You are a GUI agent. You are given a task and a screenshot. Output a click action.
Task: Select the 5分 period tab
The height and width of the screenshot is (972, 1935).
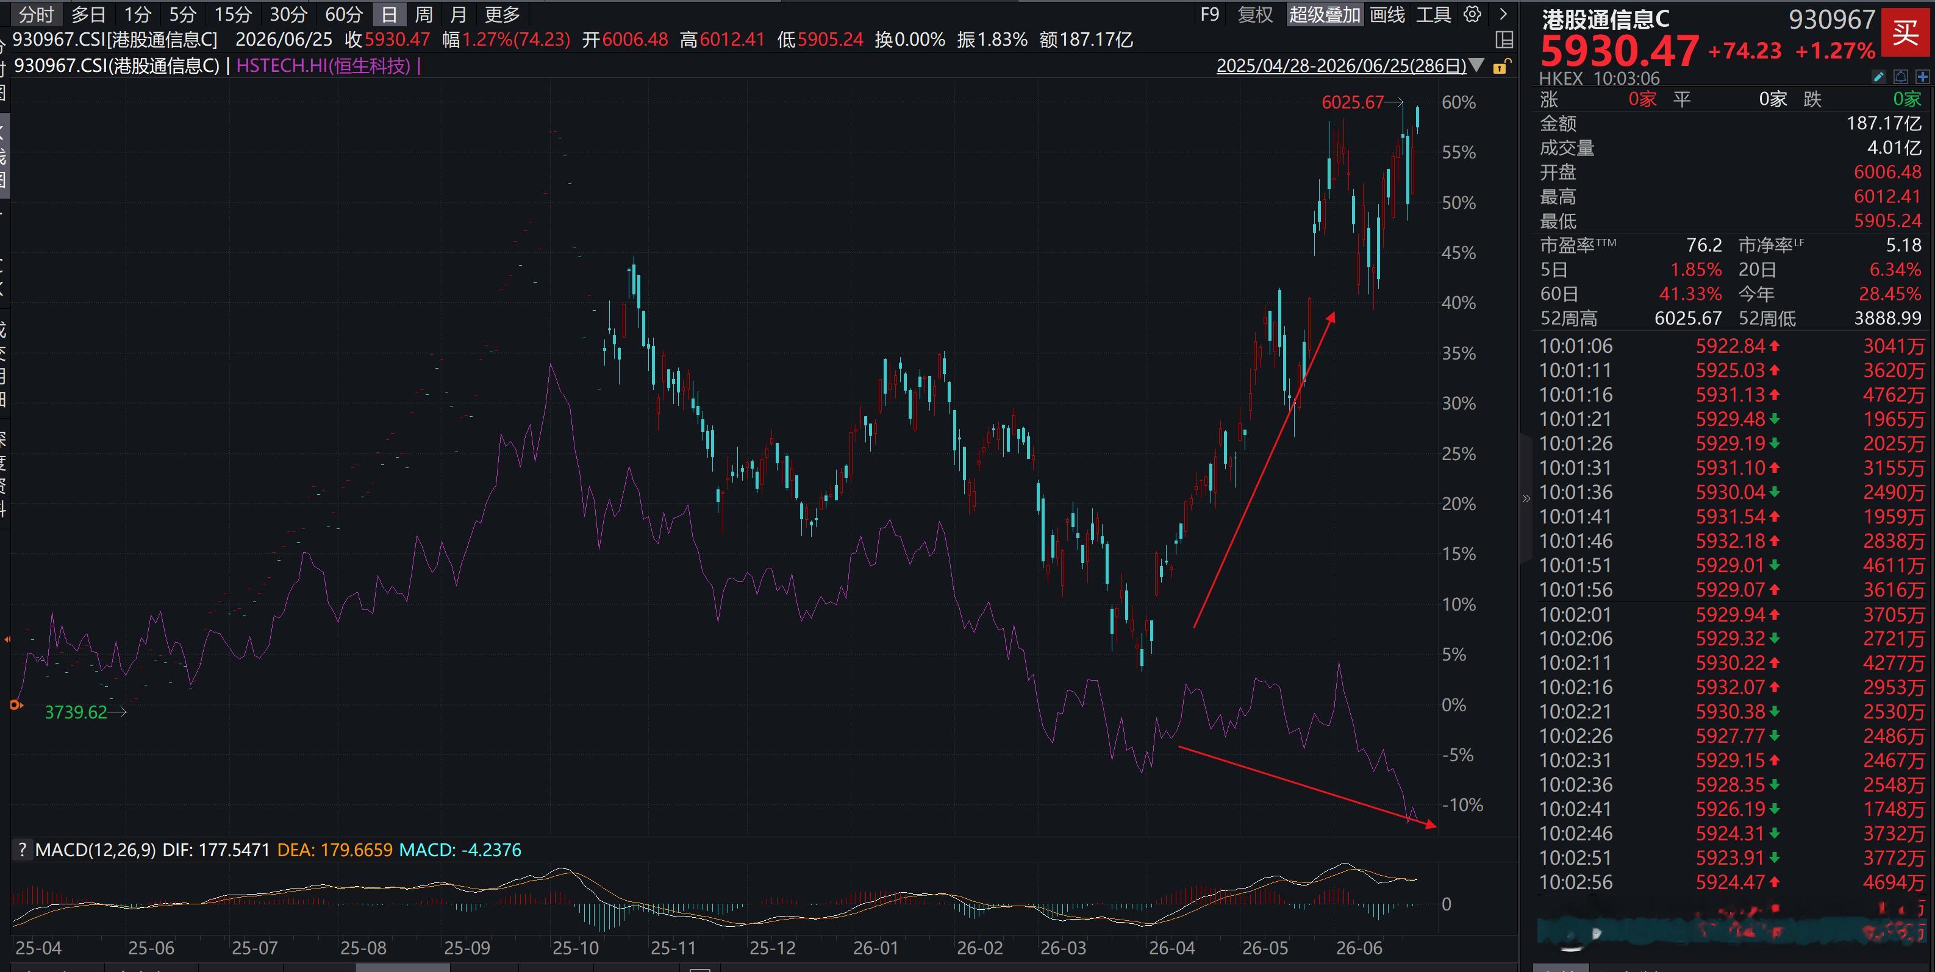coord(182,14)
